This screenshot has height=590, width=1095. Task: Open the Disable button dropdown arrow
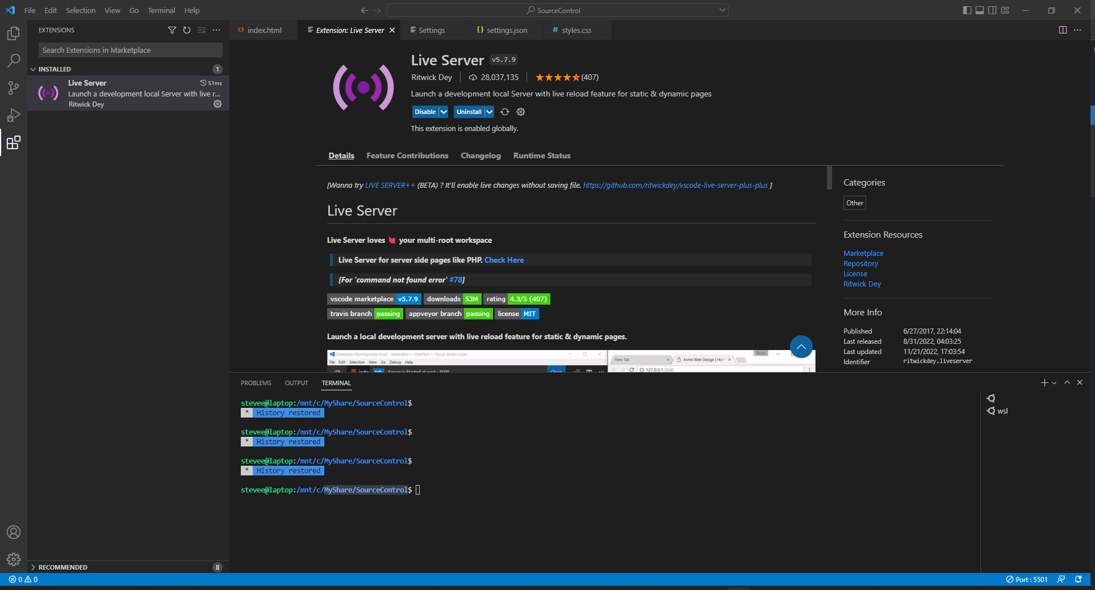[444, 112]
